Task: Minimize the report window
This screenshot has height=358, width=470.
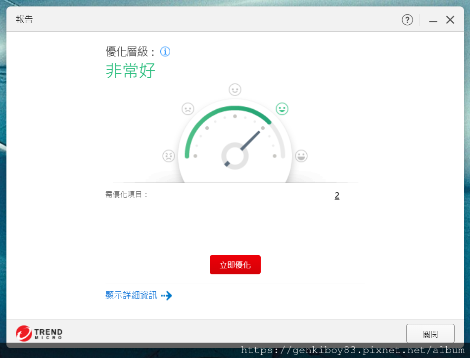Action: tap(433, 20)
